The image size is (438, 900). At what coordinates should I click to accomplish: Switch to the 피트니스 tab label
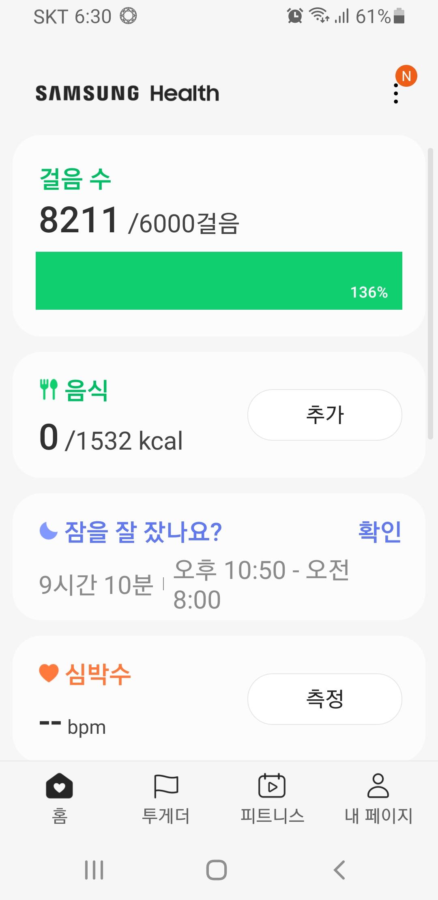(x=272, y=816)
